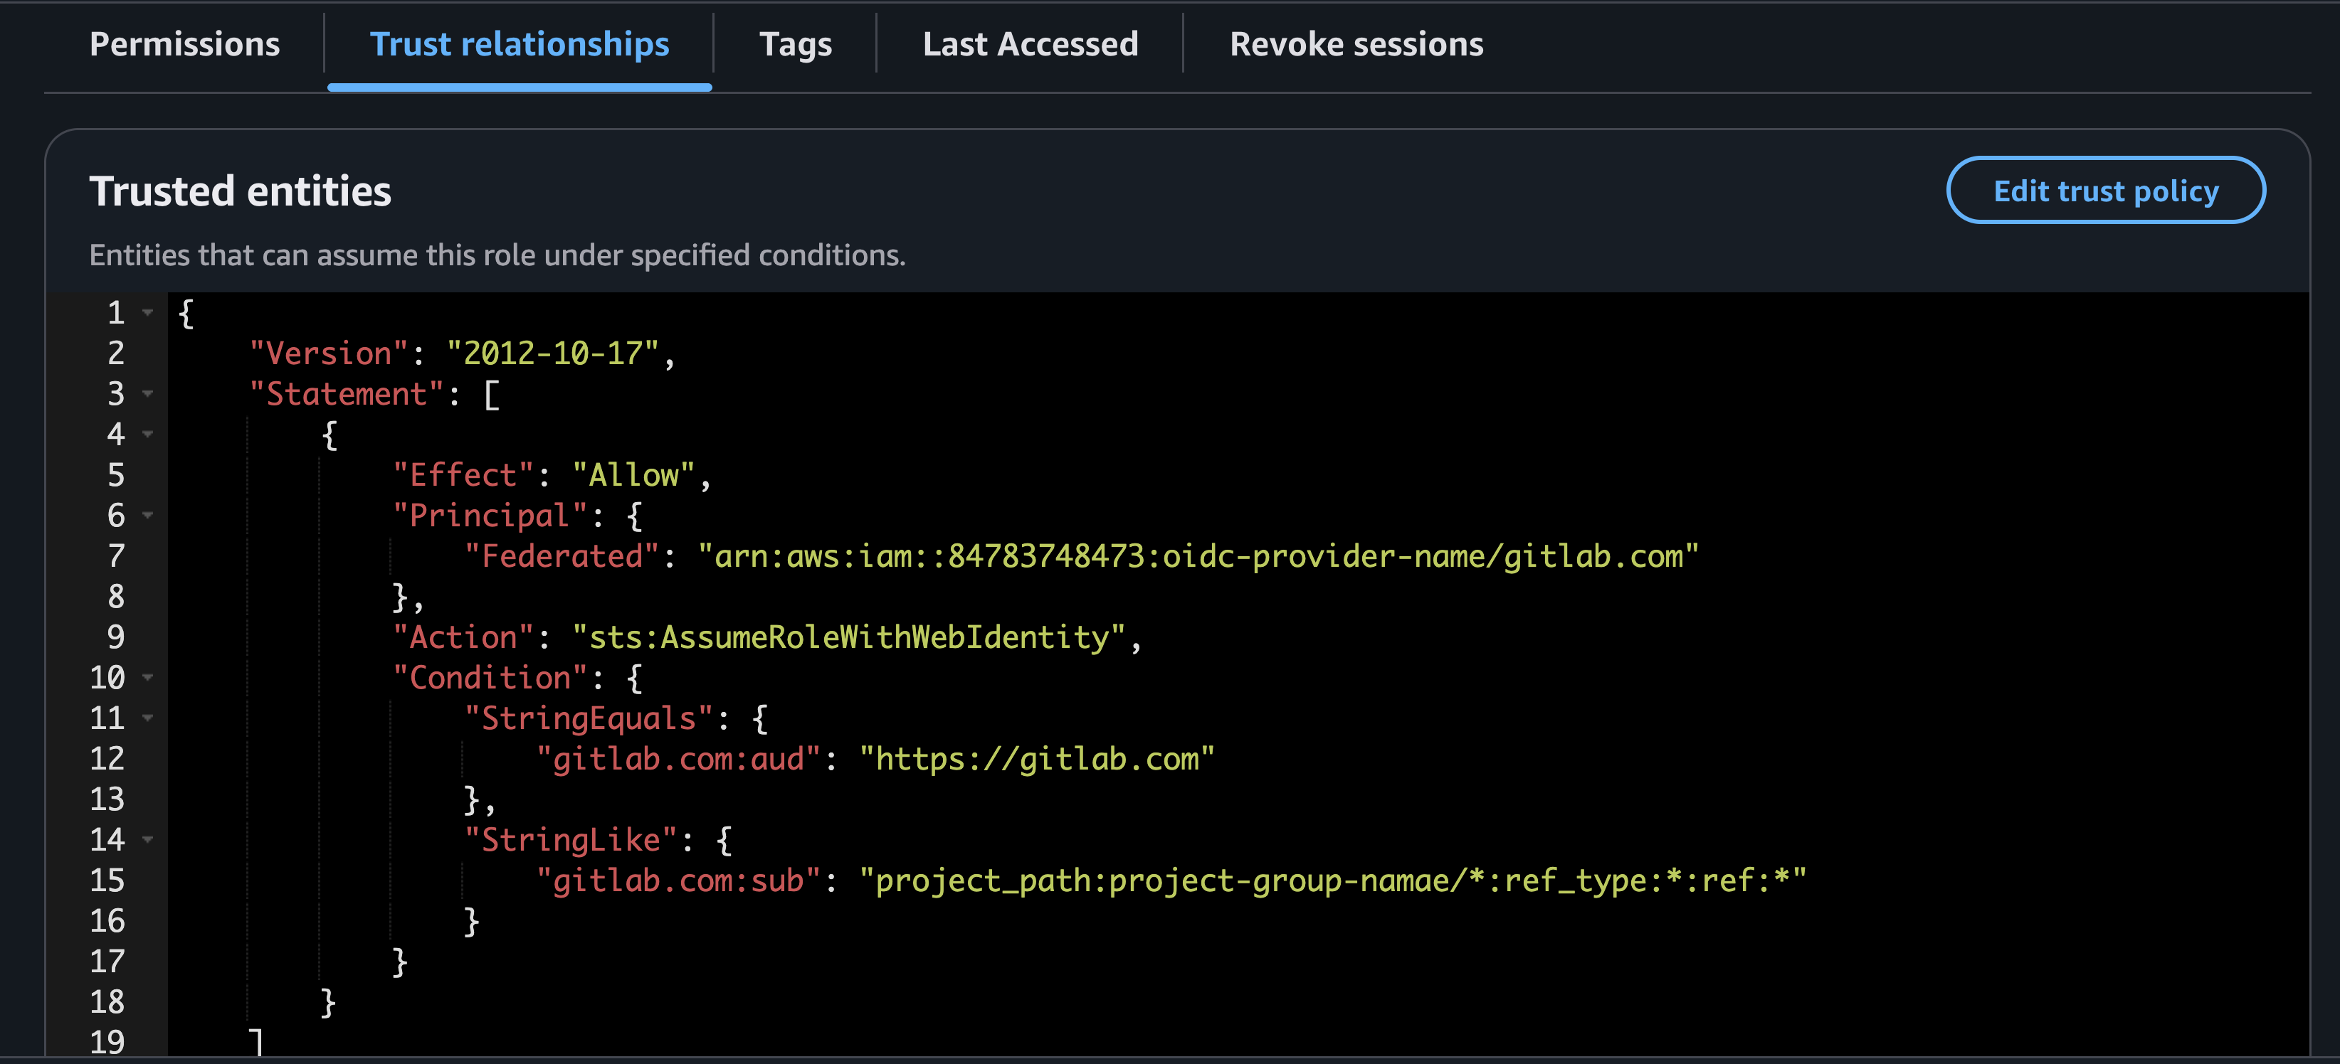Collapse the StringLike fold on line 14
2340x1064 pixels.
click(147, 840)
